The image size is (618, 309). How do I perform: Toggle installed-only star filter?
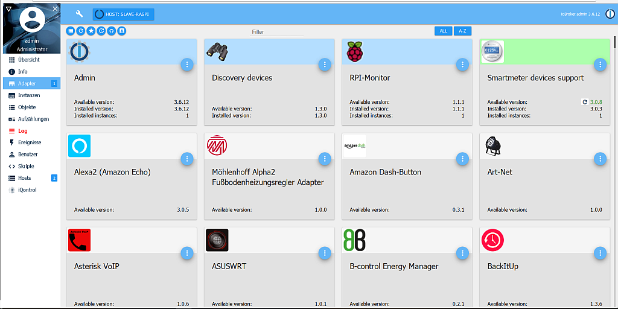(x=91, y=31)
